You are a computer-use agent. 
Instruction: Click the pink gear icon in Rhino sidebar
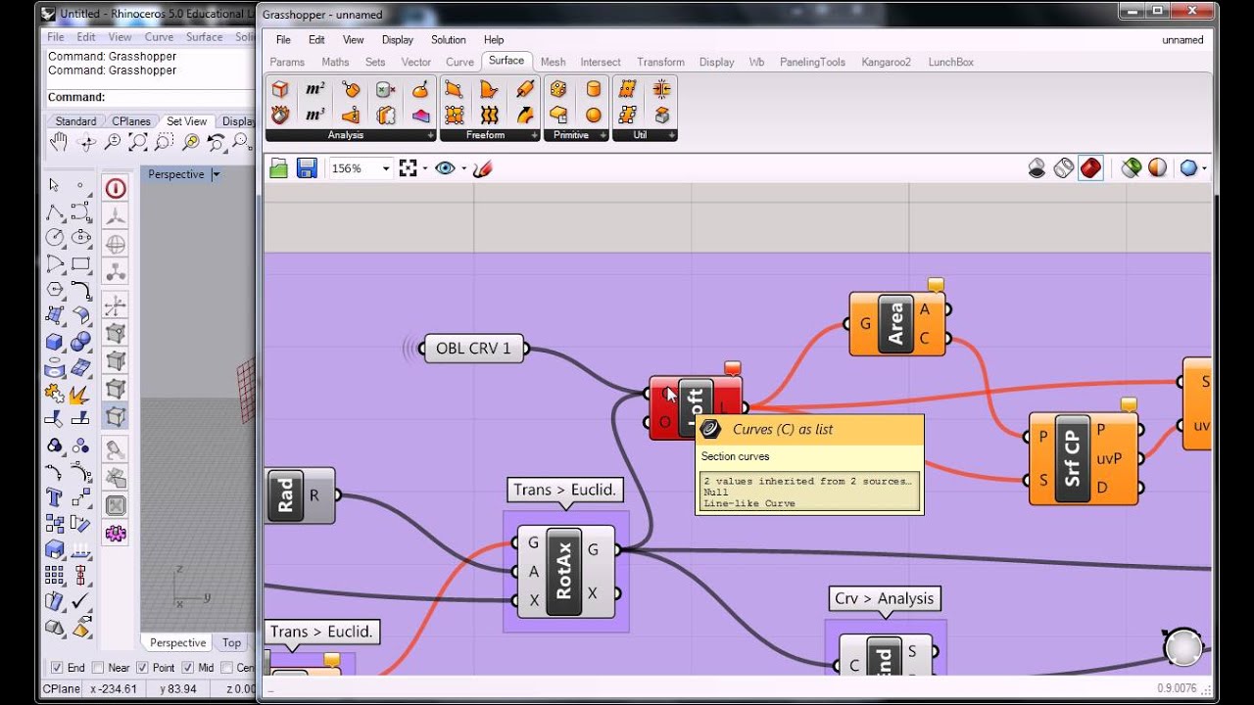pos(116,534)
